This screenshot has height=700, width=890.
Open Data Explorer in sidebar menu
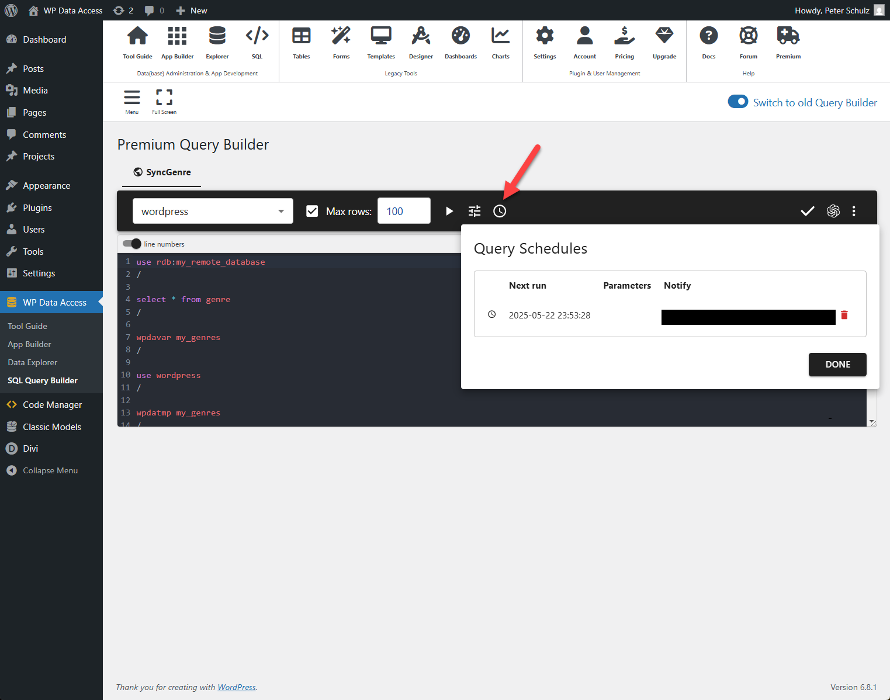coord(33,362)
